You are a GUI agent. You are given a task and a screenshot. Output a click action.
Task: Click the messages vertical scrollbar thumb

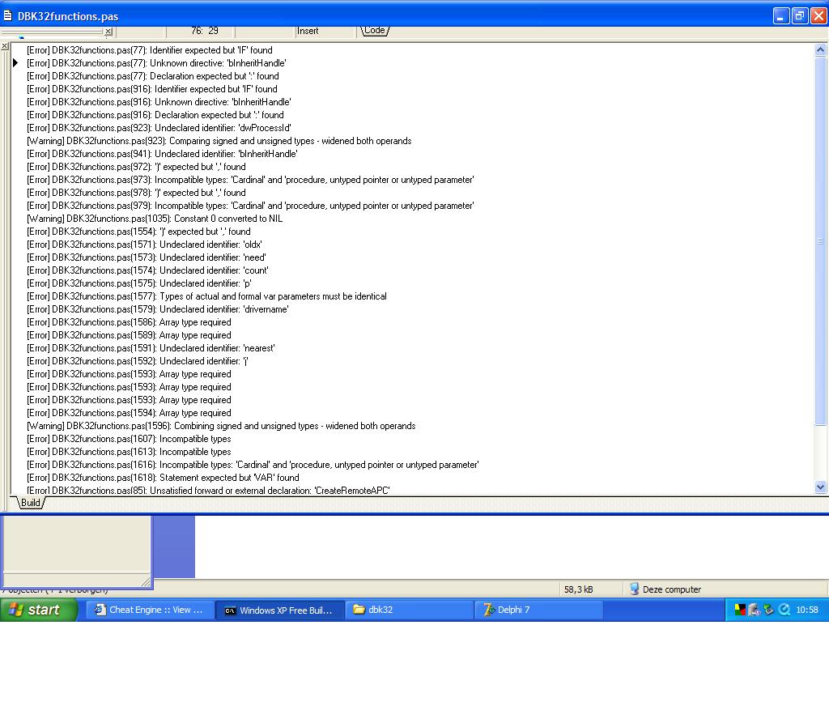pyautogui.click(x=820, y=240)
